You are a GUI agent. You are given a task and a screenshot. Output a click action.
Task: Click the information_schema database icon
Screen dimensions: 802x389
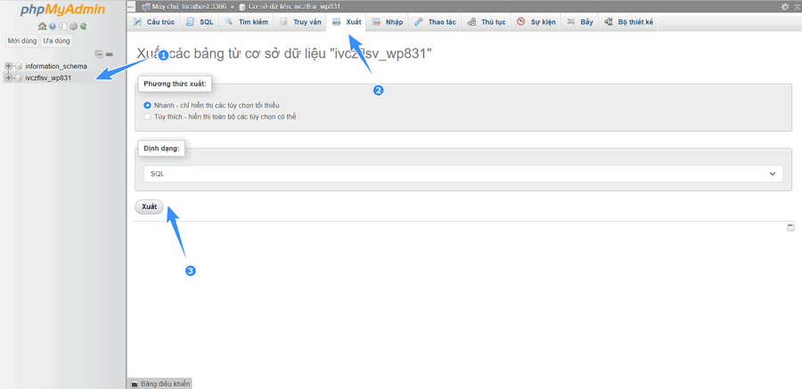pos(19,66)
